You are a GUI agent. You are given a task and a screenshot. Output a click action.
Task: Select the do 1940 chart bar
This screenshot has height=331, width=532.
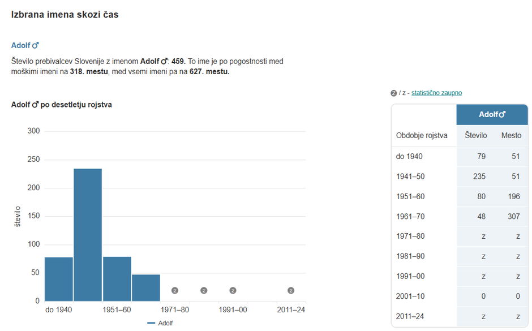point(59,278)
